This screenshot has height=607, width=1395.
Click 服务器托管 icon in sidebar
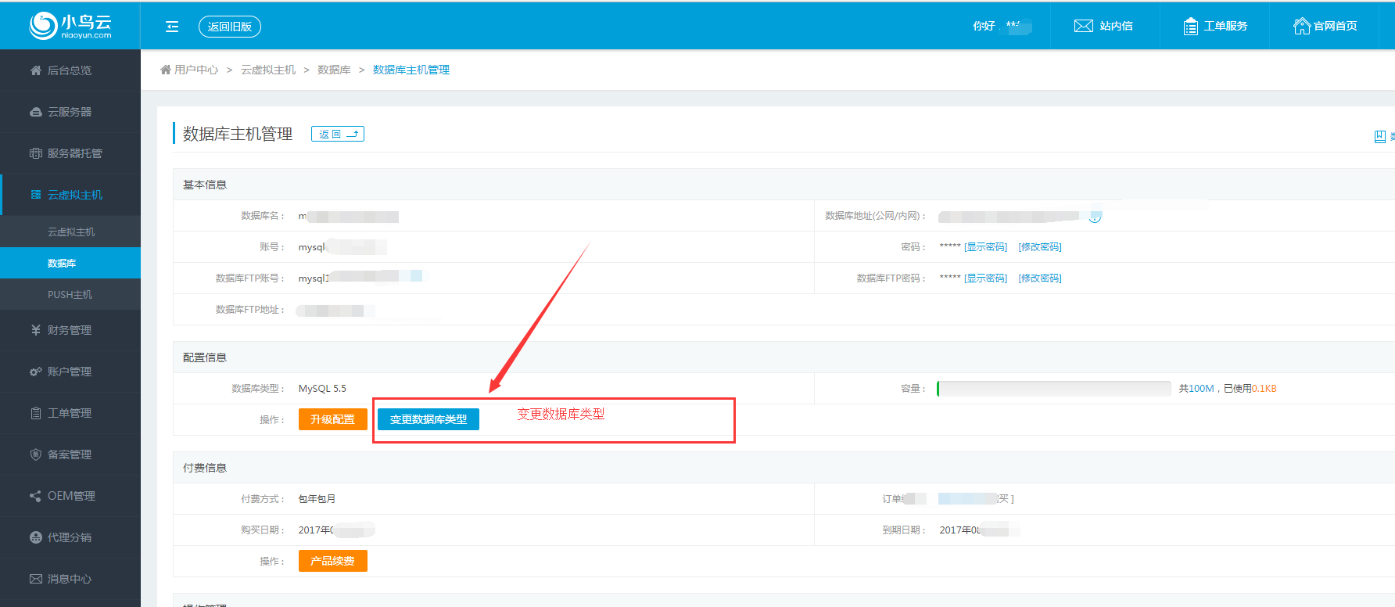[x=36, y=153]
